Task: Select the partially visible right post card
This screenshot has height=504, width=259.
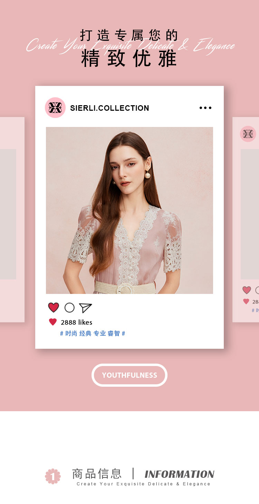Action: [x=246, y=219]
